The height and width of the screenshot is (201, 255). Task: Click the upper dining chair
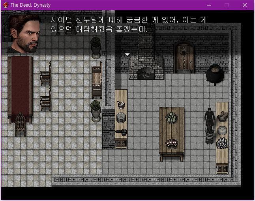(46, 74)
